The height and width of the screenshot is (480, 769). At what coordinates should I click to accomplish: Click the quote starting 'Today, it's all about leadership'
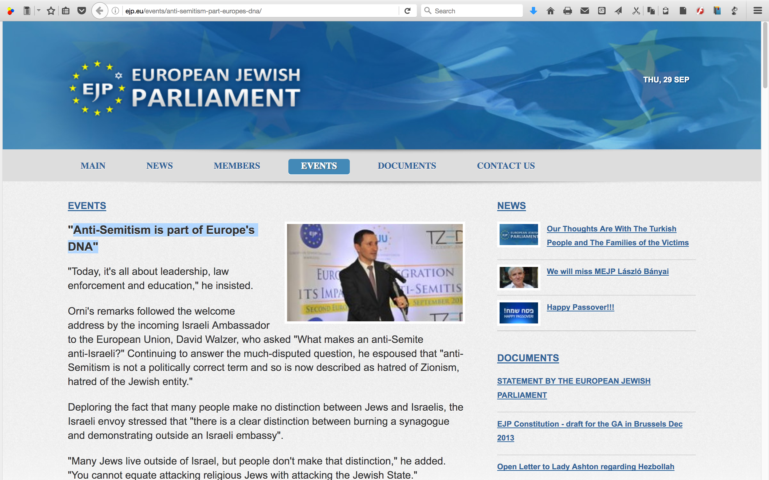coord(160,278)
